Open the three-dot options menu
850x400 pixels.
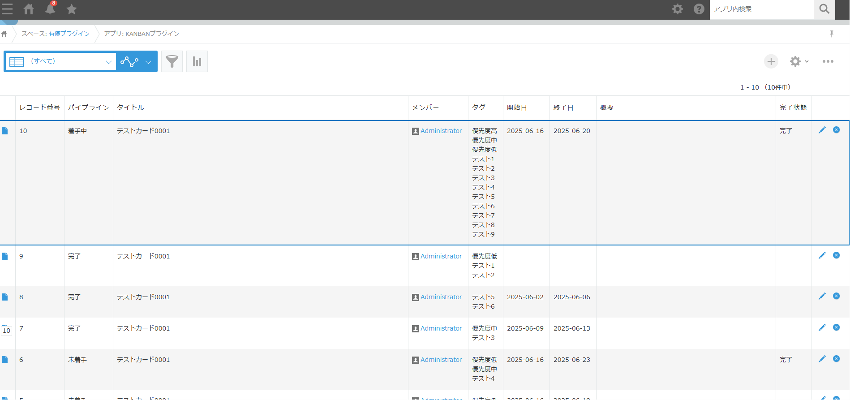(x=828, y=61)
